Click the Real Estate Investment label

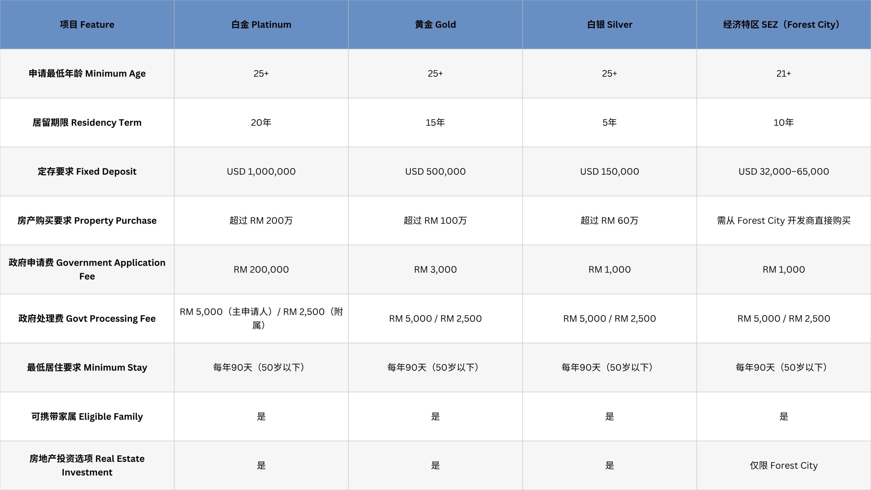click(x=87, y=465)
